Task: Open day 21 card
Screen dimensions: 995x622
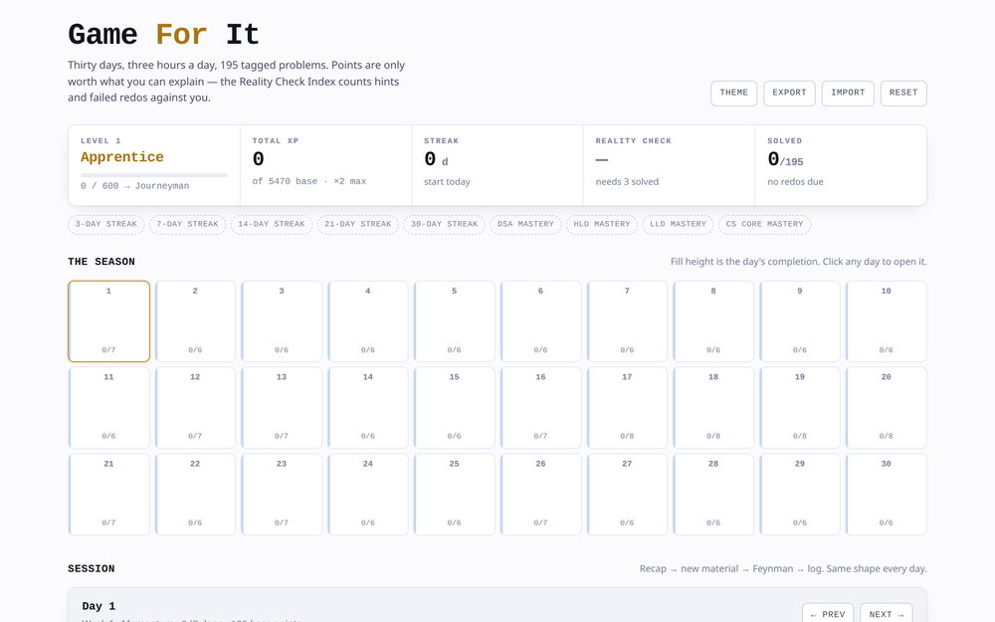Action: 109,495
